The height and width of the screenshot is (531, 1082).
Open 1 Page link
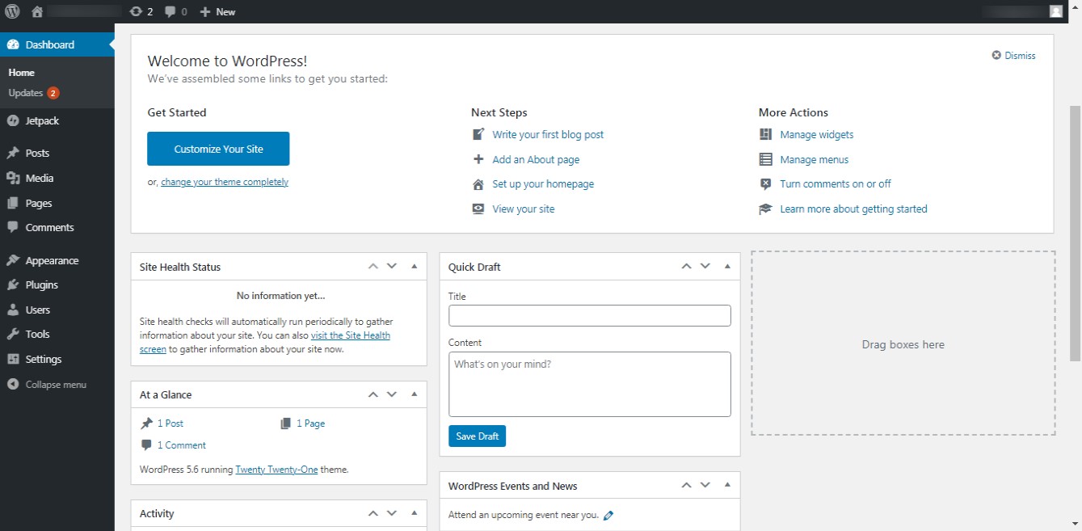310,423
